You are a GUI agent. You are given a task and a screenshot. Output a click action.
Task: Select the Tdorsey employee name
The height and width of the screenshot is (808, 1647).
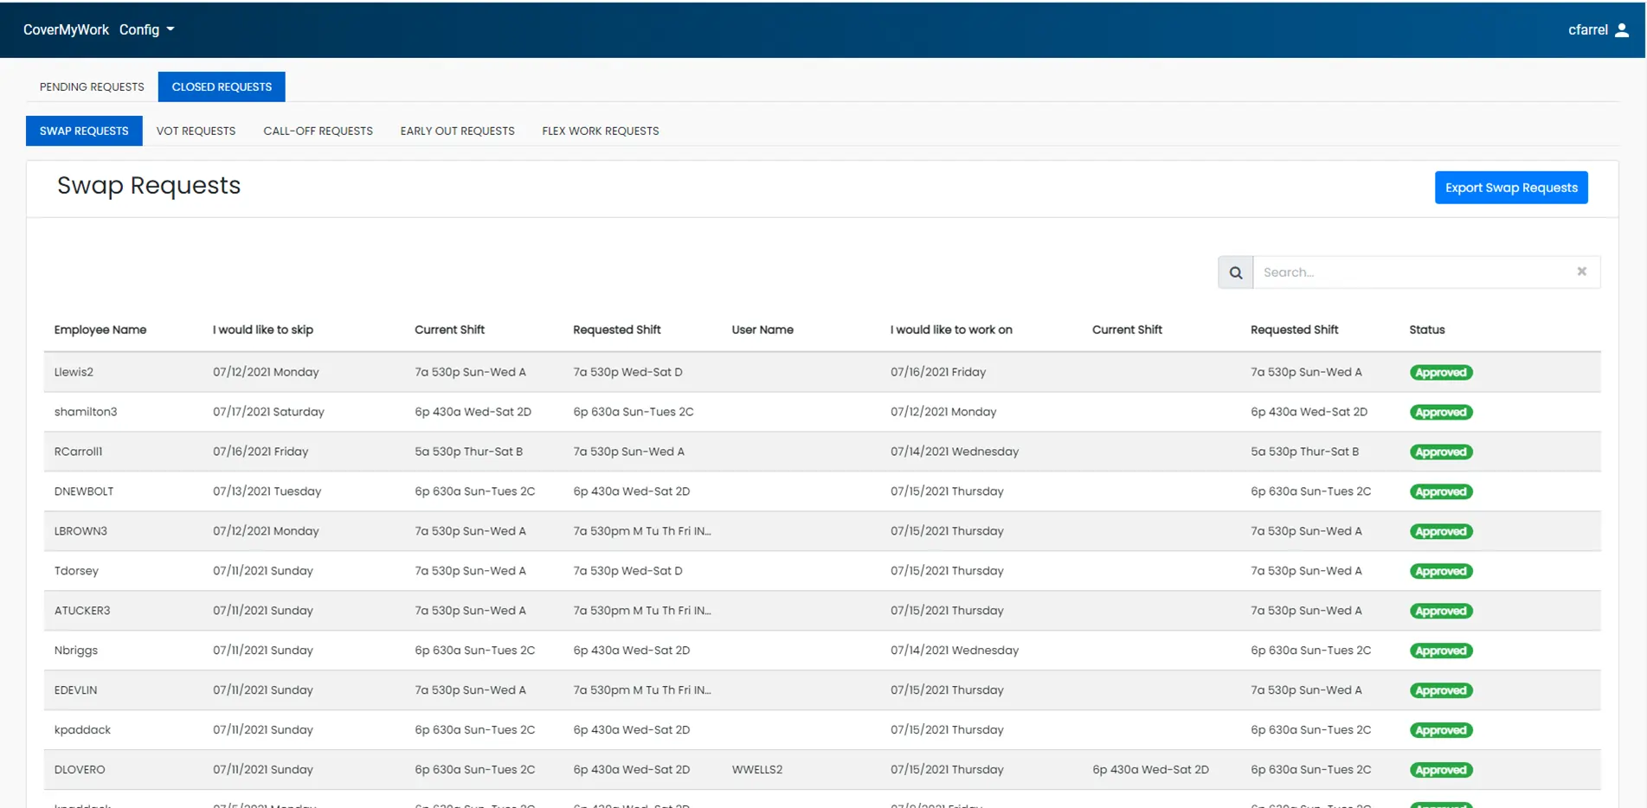pyautogui.click(x=76, y=571)
